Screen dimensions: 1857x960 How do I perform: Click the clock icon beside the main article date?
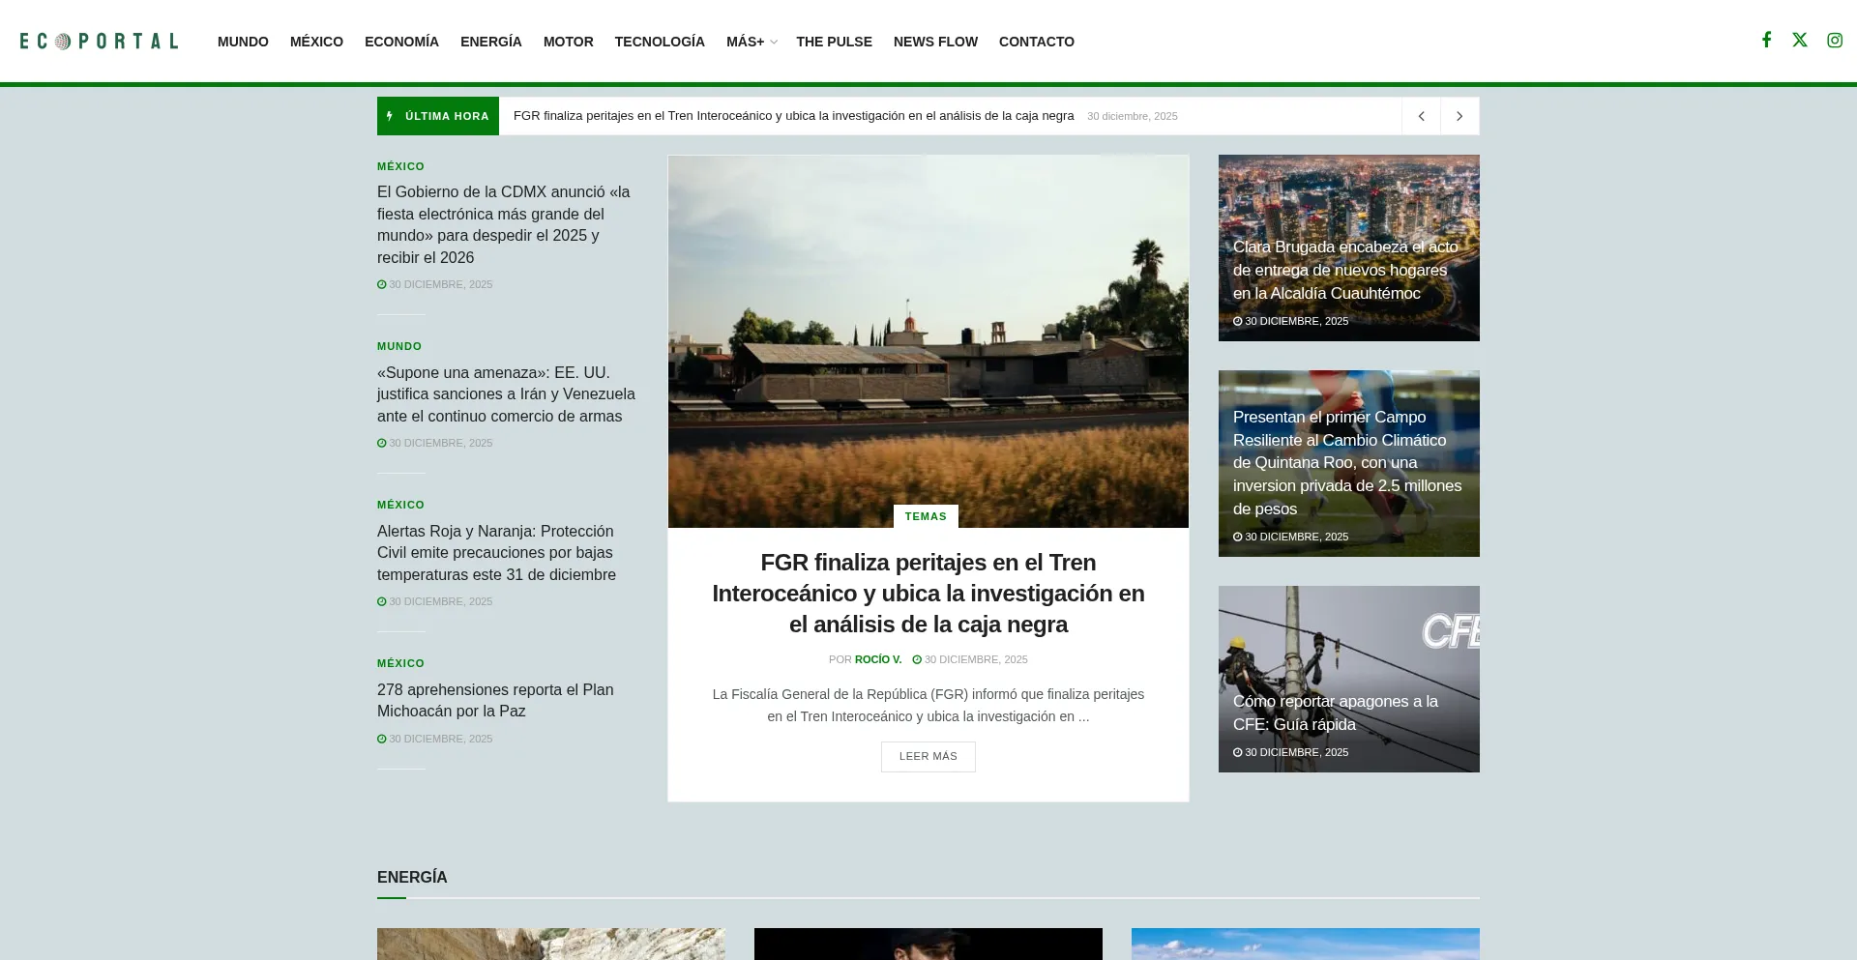[916, 659]
